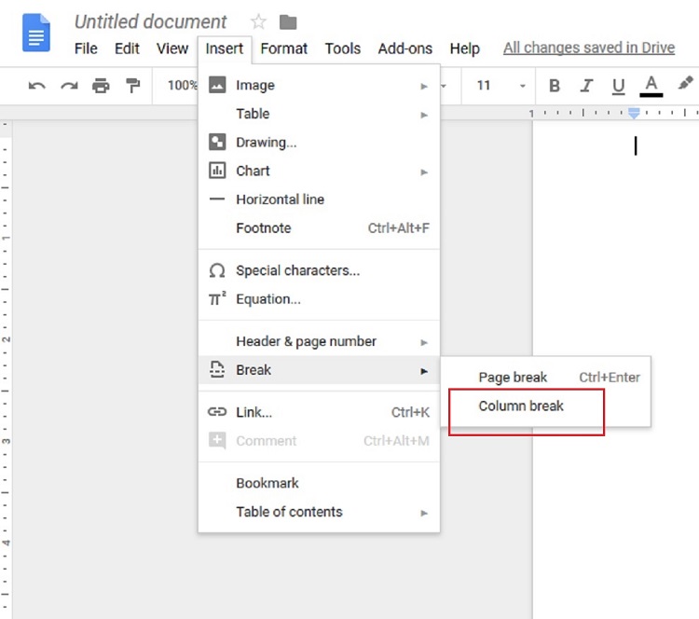
Task: Open the text color picker
Action: coord(651,85)
